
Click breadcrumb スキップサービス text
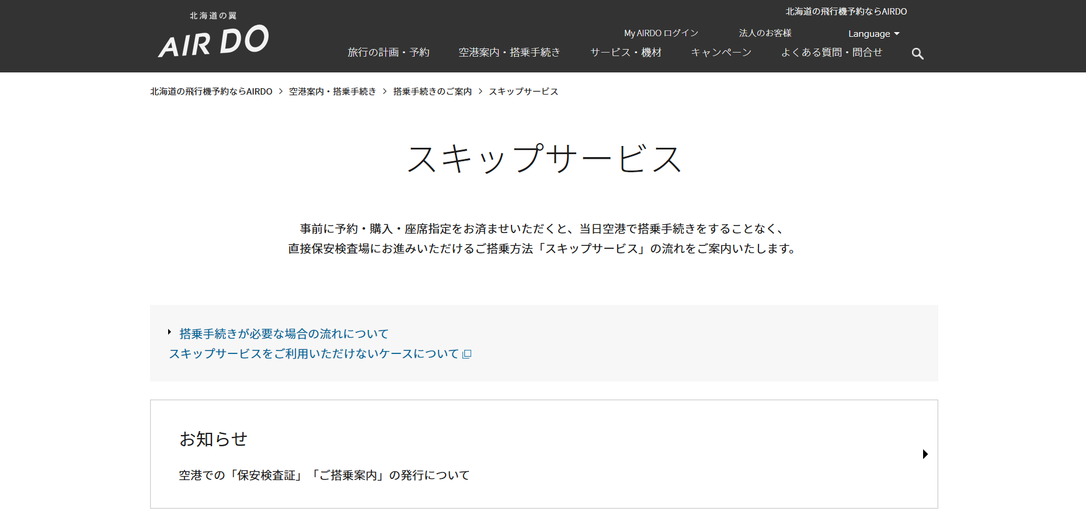pyautogui.click(x=523, y=92)
